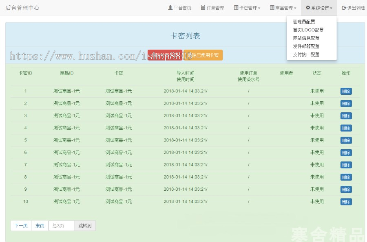
Task: Click the orange 删除已使用卡密 button
Action: [x=203, y=55]
